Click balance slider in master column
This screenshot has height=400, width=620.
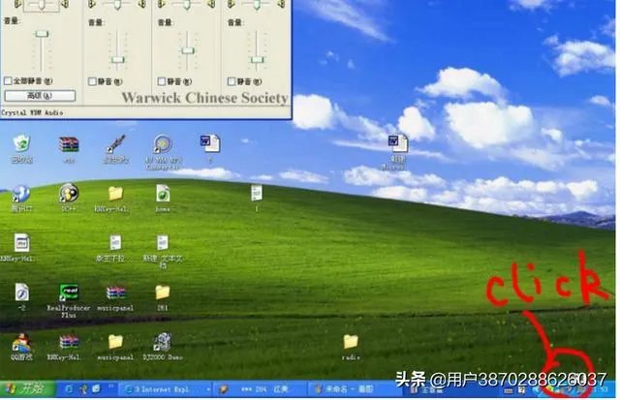[41, 4]
